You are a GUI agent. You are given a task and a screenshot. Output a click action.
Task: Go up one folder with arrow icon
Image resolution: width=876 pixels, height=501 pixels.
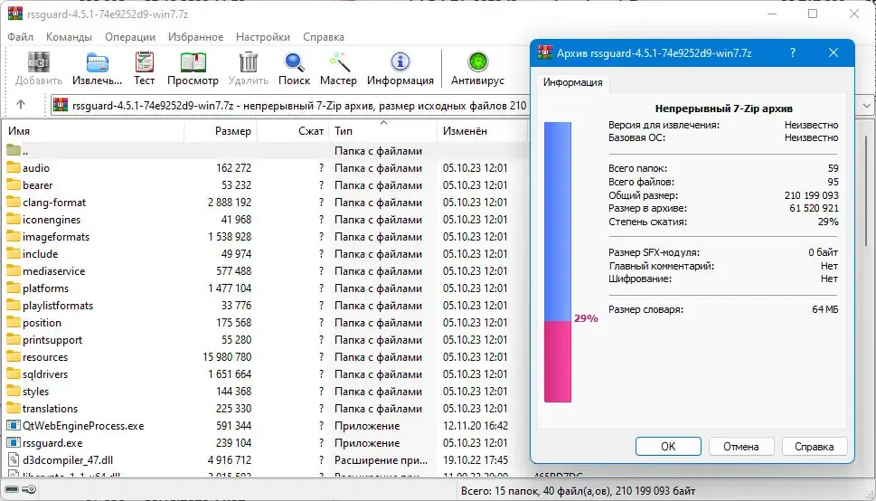click(21, 105)
